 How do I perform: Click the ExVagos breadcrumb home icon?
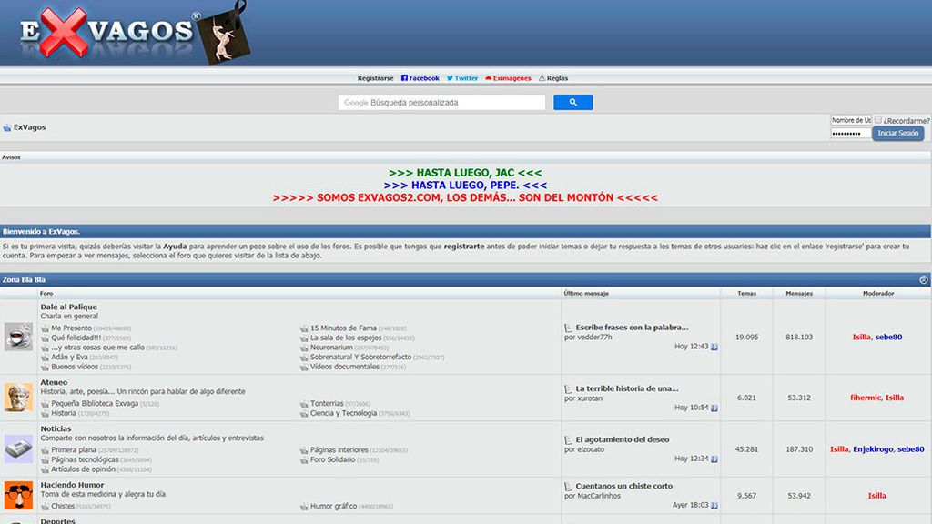7,127
